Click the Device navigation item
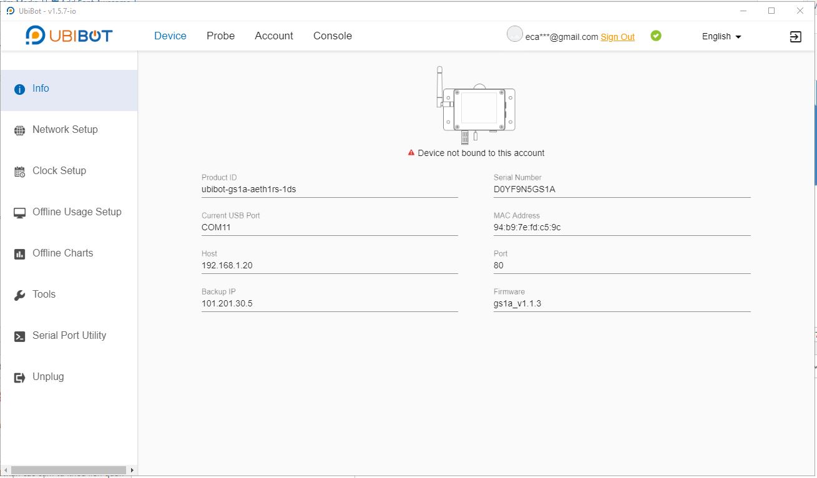Viewport: 817px width, 478px height. [x=170, y=36]
